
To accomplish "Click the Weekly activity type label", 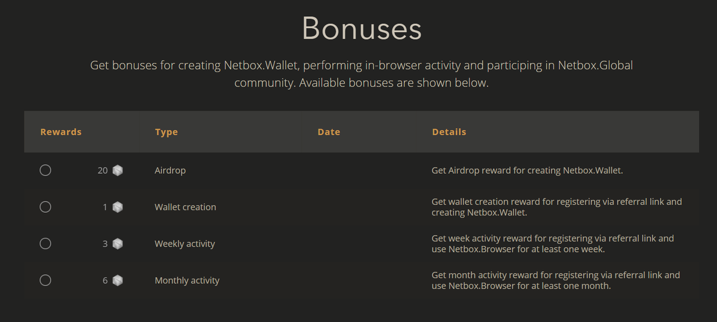I will click(x=185, y=244).
